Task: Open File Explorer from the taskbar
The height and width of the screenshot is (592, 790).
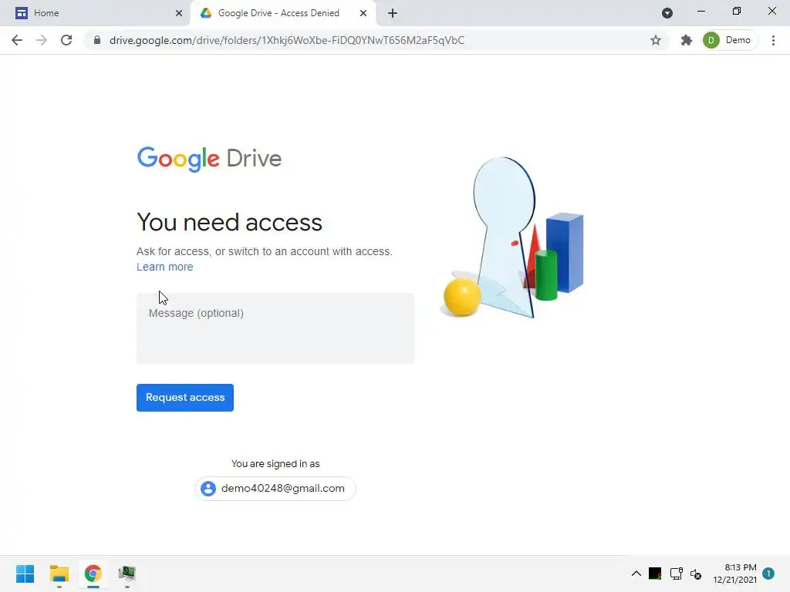Action: pos(59,573)
